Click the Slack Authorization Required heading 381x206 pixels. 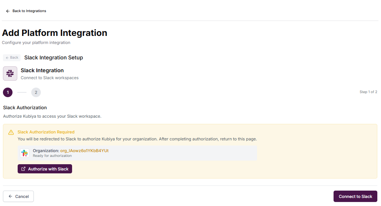[46, 132]
